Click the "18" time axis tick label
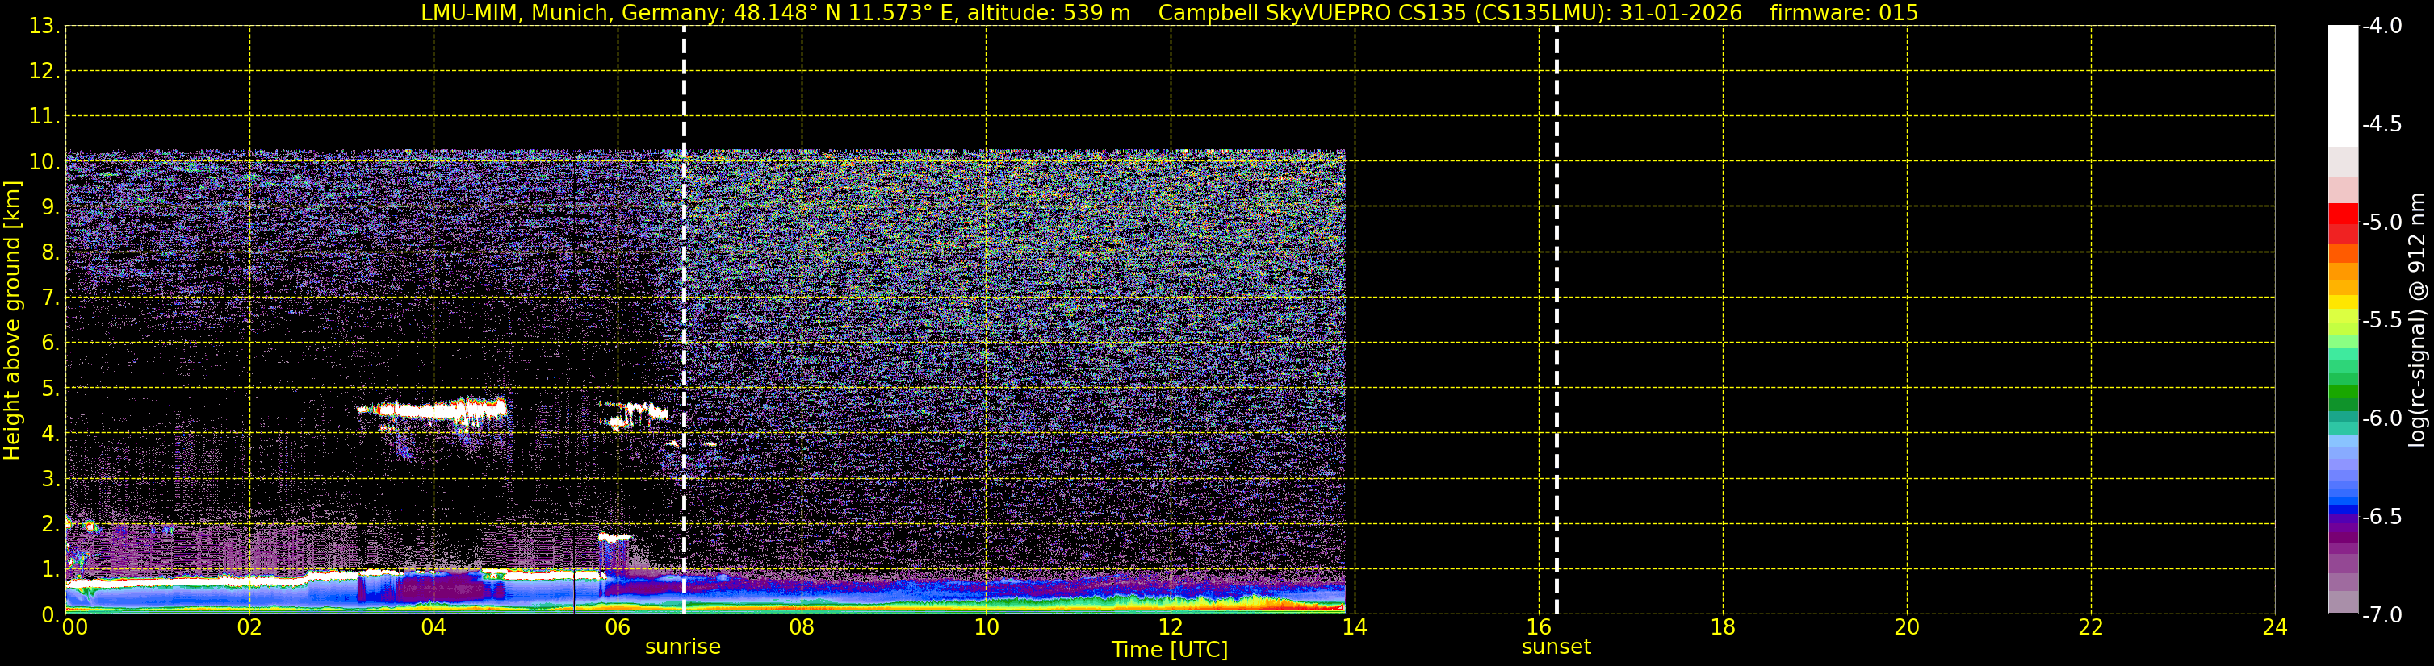Viewport: 2434px width, 666px height. [1724, 627]
